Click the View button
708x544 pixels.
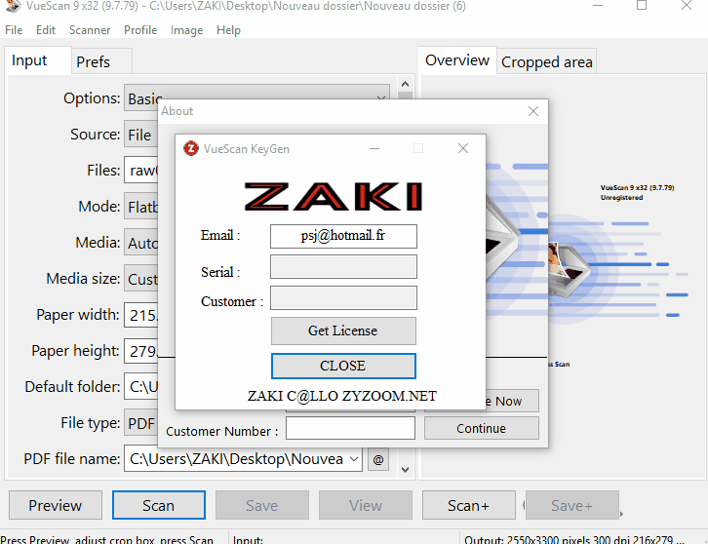tap(366, 505)
